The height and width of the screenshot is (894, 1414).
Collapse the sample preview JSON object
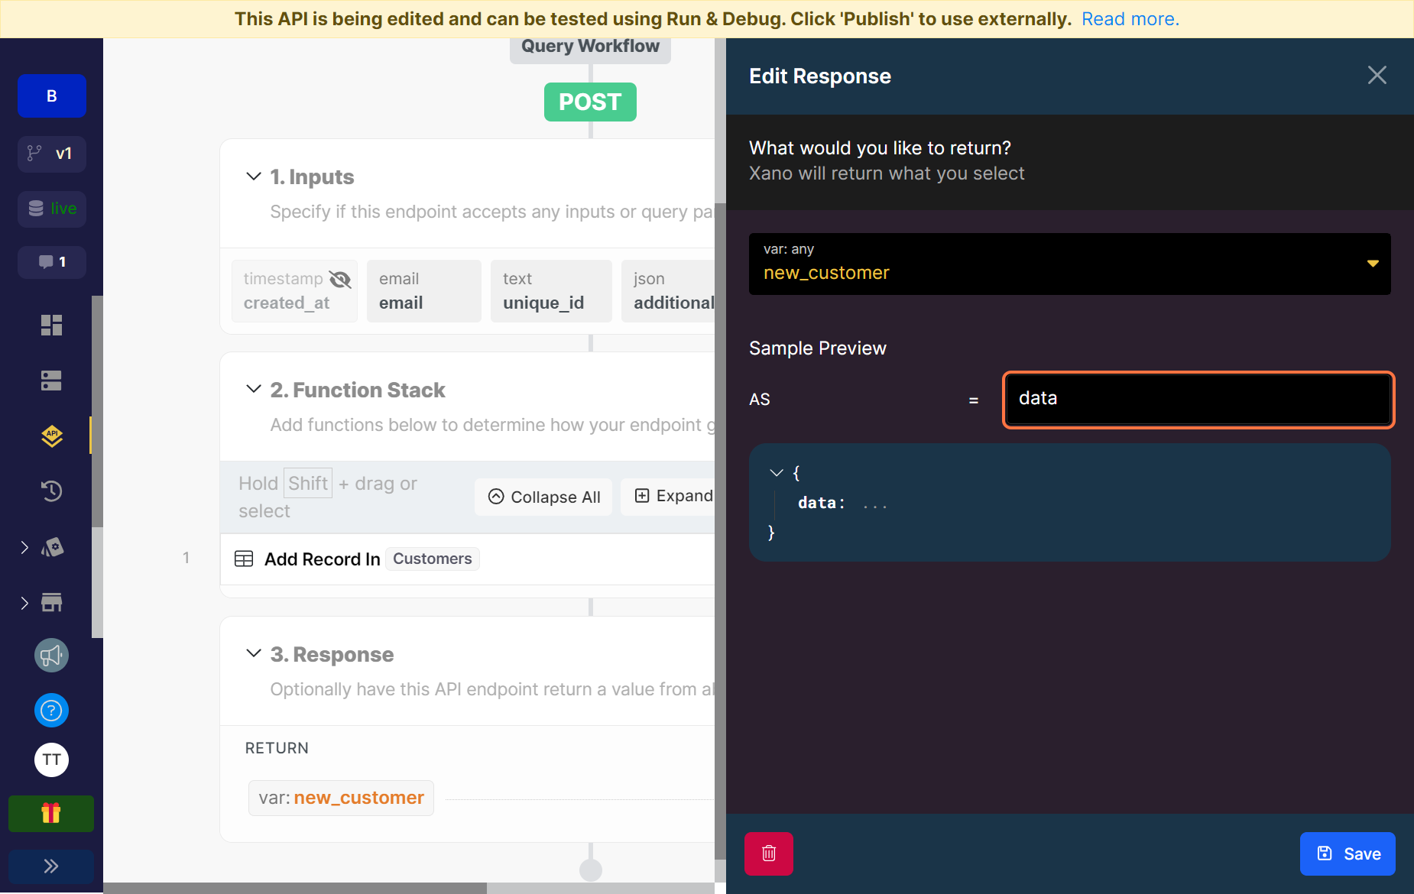pos(777,473)
